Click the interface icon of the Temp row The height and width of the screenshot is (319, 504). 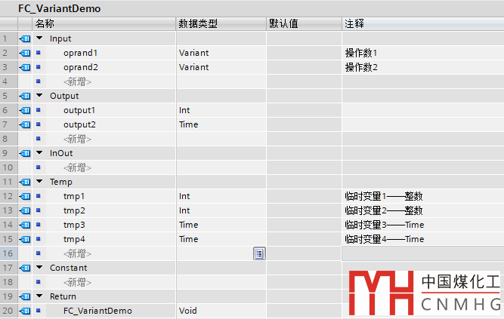tap(25, 182)
